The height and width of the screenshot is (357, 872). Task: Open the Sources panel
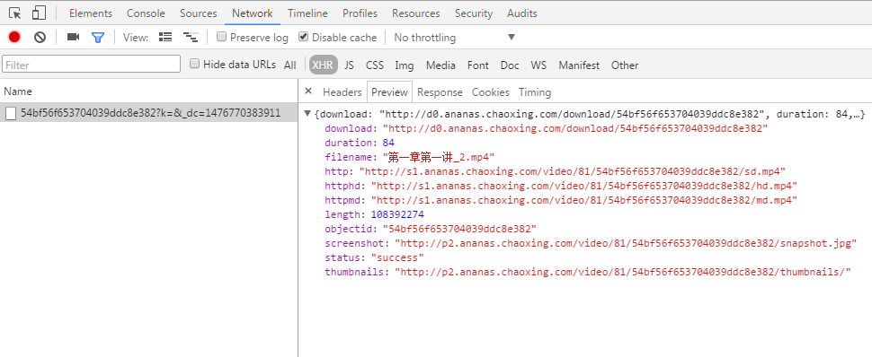click(199, 13)
